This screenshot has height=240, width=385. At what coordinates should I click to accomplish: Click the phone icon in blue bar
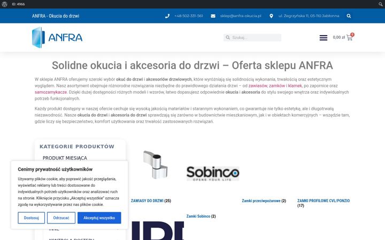pos(167,16)
